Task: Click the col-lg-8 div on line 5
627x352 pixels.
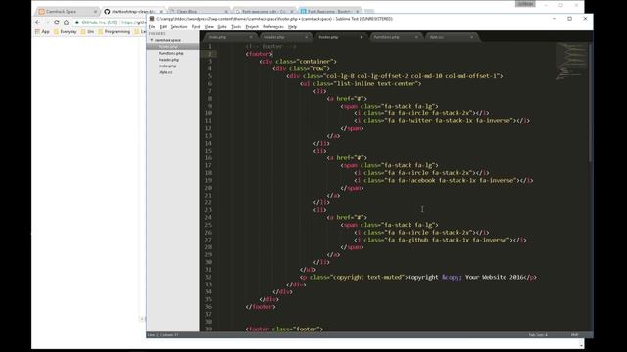Action: click(x=394, y=76)
